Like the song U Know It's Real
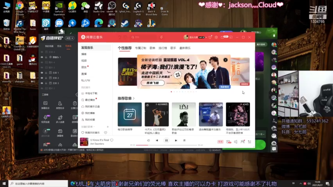Viewport: 333px width, 187px height. coord(112,140)
